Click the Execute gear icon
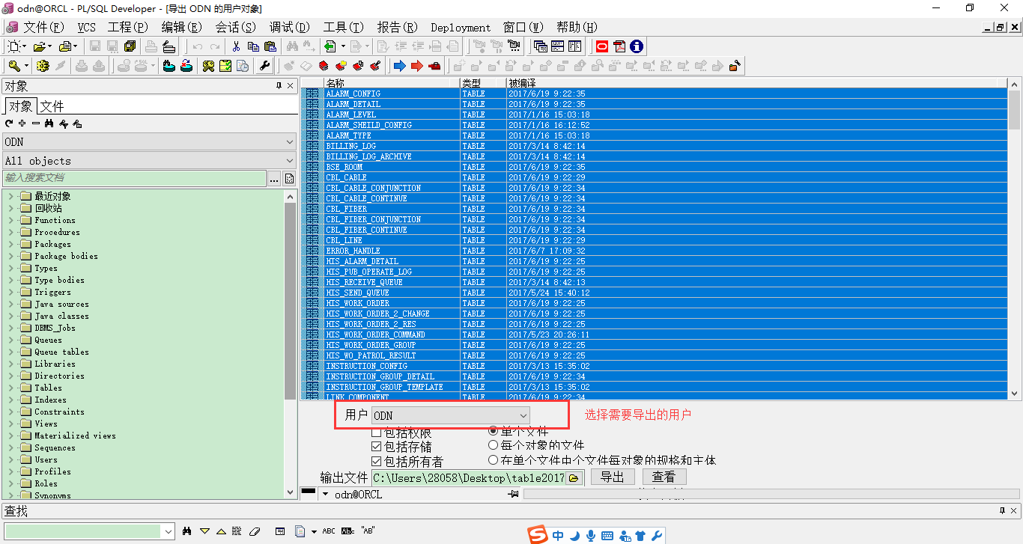Viewport: 1023px width, 544px height. [43, 66]
